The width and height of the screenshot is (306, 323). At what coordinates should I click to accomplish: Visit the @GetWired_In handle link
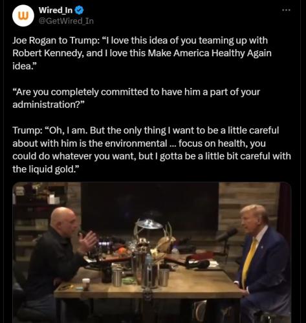pyautogui.click(x=66, y=21)
